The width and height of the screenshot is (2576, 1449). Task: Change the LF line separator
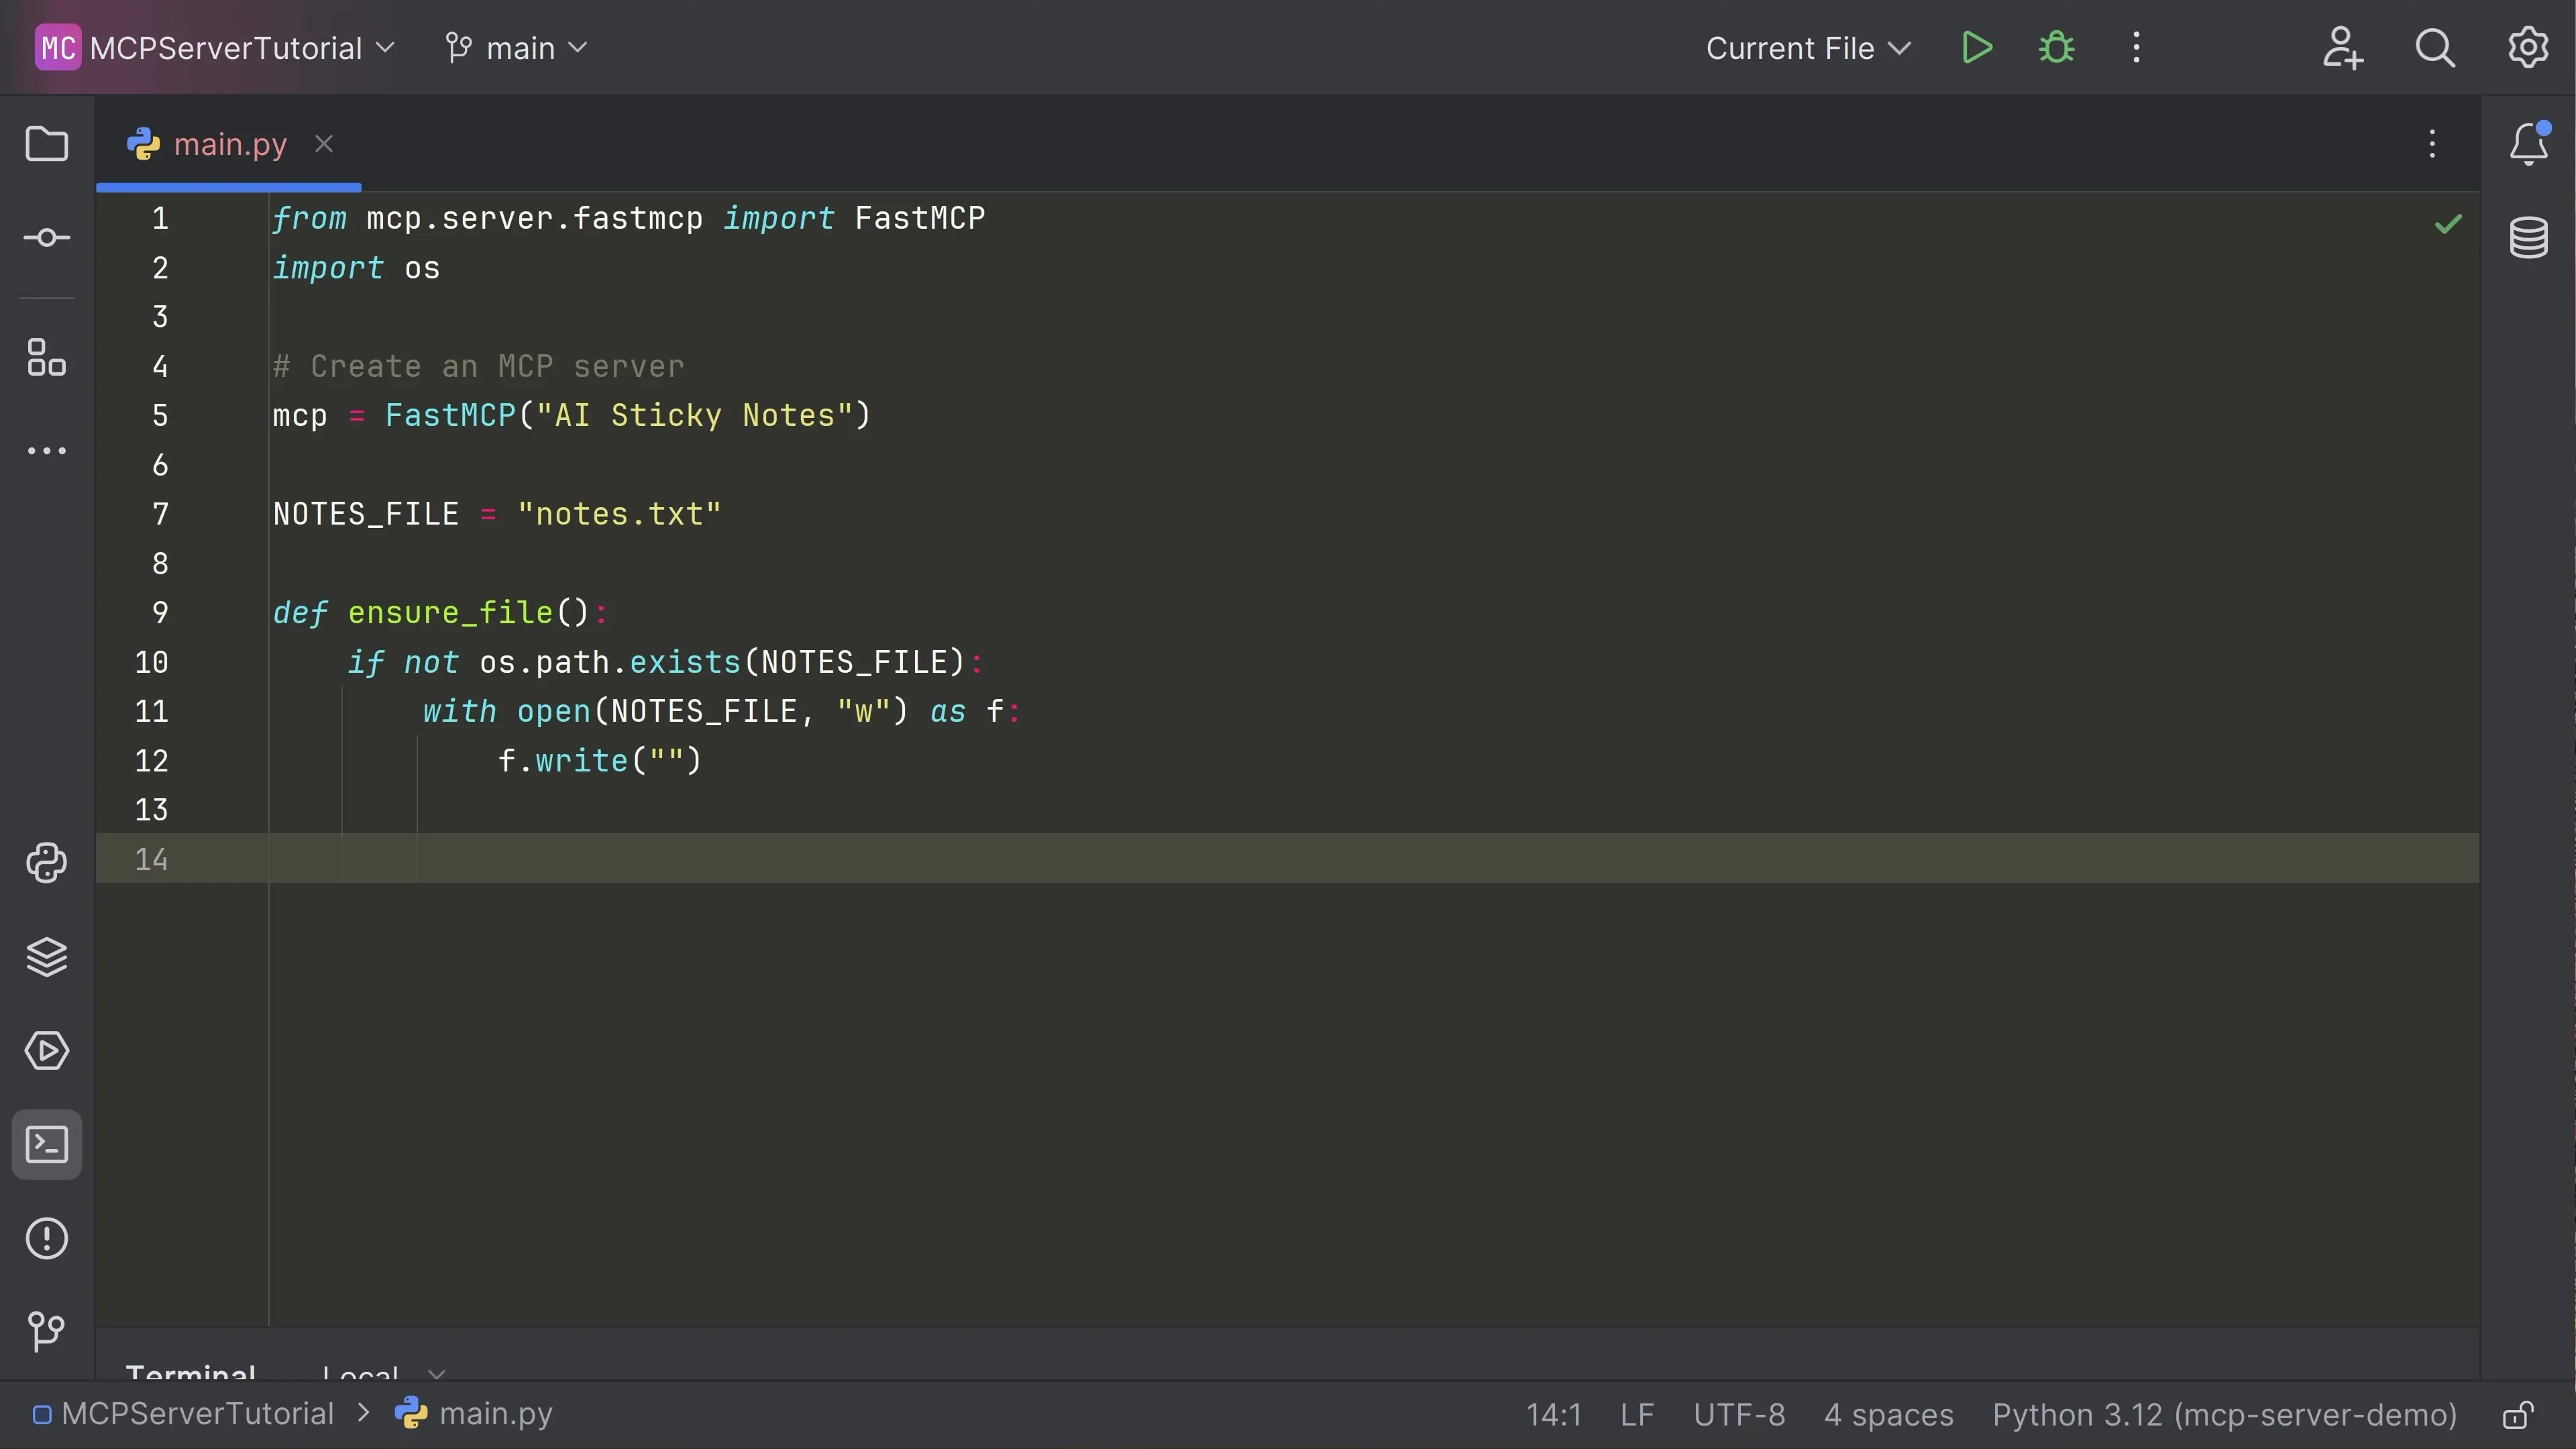[x=1637, y=1415]
